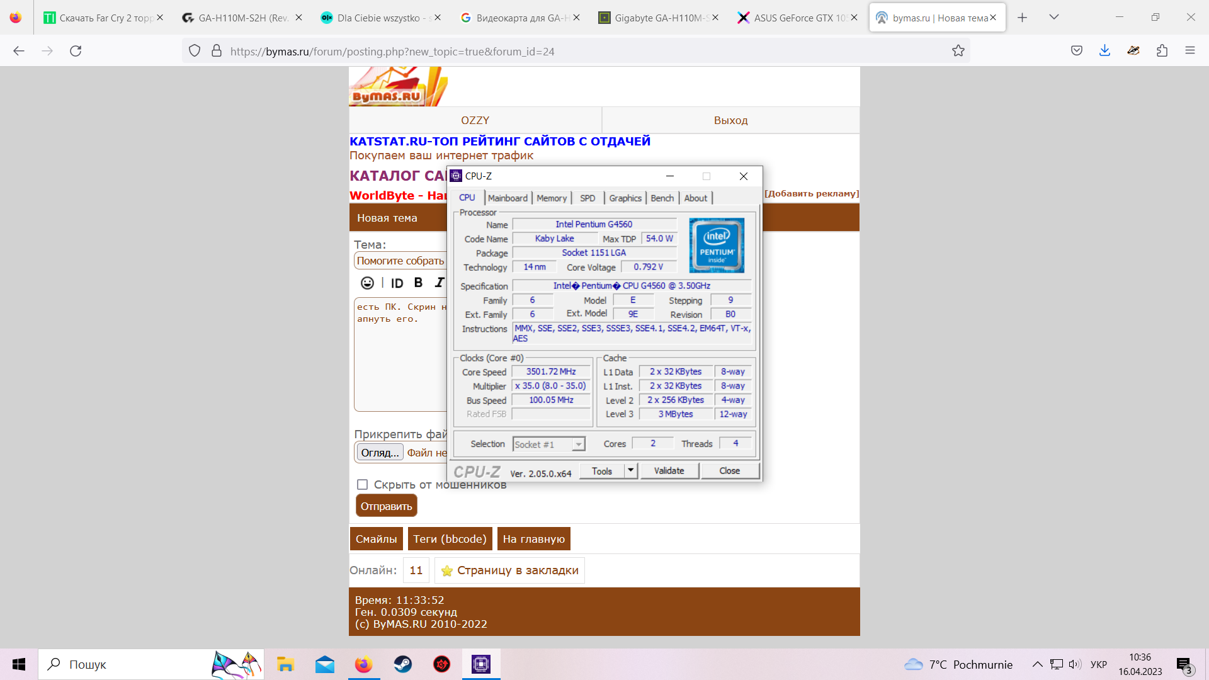Expand the CPU-Z Socket #1 selection dropdown

(x=578, y=445)
